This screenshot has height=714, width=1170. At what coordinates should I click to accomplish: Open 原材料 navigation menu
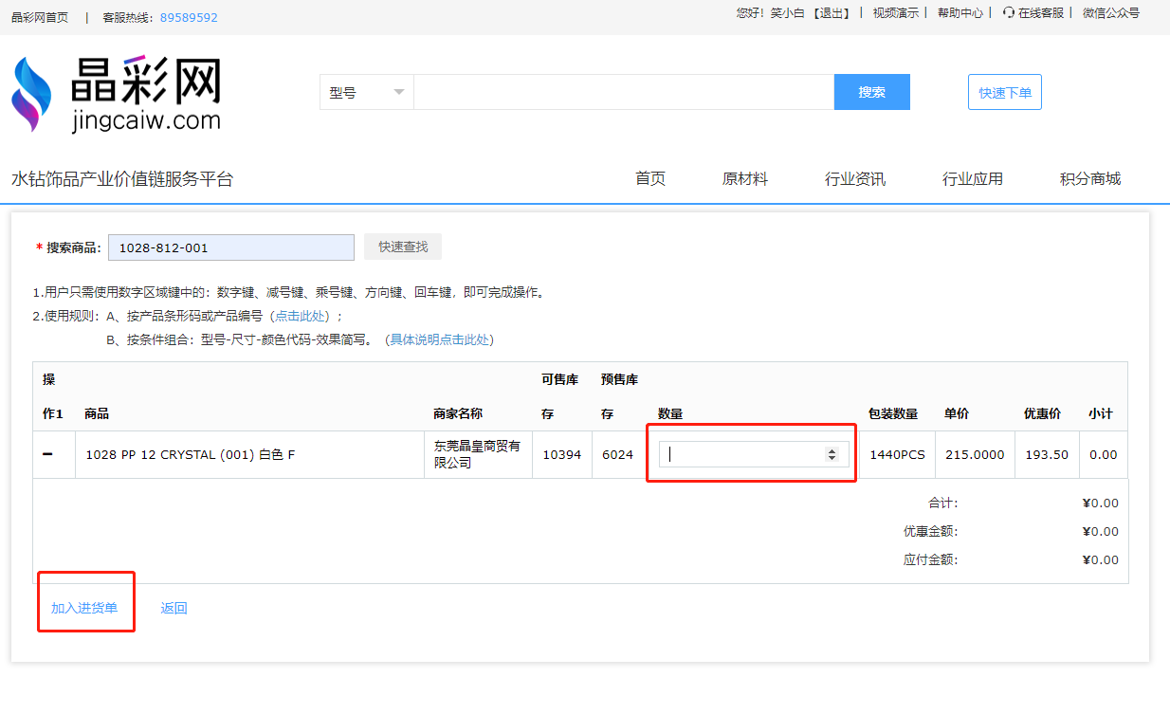[x=744, y=179]
